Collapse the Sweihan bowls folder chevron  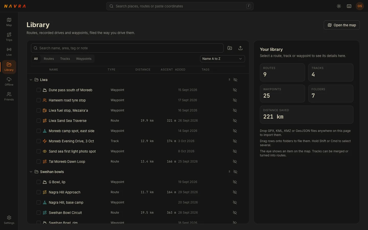point(31,172)
